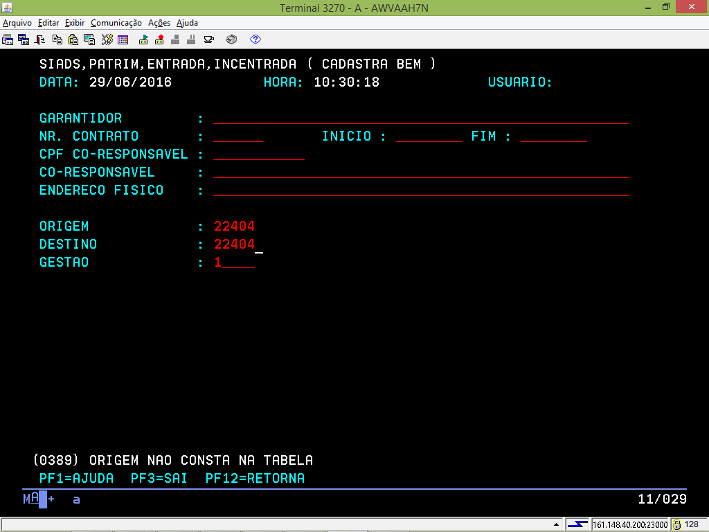Restore down the terminal window
The width and height of the screenshot is (709, 532).
pyautogui.click(x=665, y=7)
